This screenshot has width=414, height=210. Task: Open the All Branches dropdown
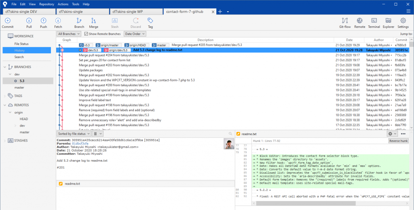click(69, 34)
